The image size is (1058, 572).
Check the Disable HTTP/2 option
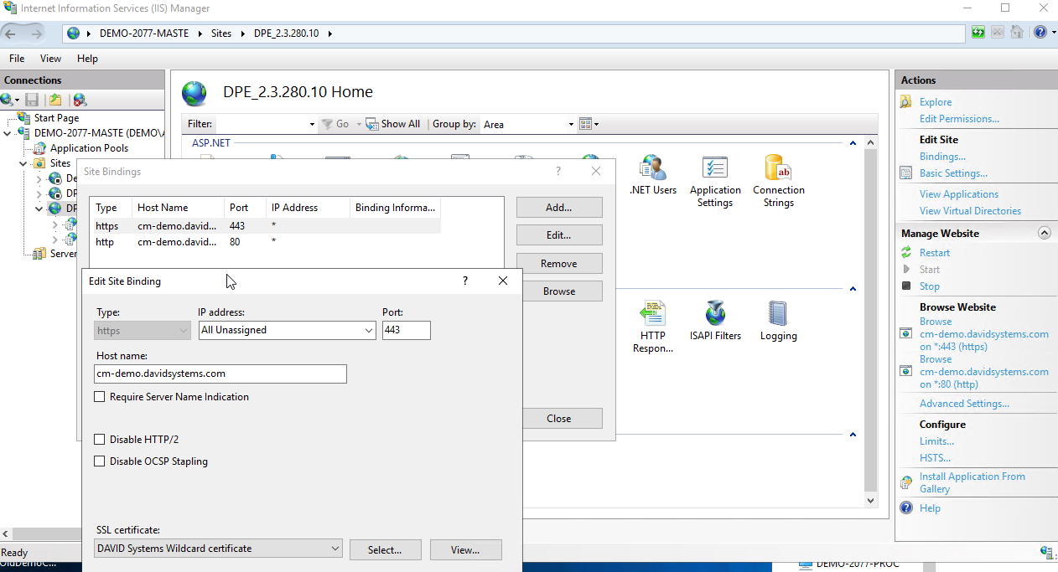100,440
